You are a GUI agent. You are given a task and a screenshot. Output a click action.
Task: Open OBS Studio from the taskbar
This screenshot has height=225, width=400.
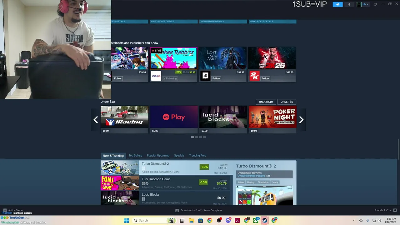219,221
